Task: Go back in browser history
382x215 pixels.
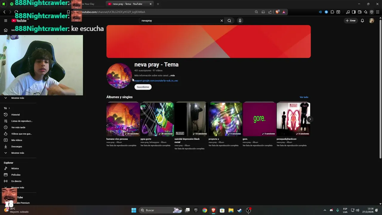Action: 4,12
